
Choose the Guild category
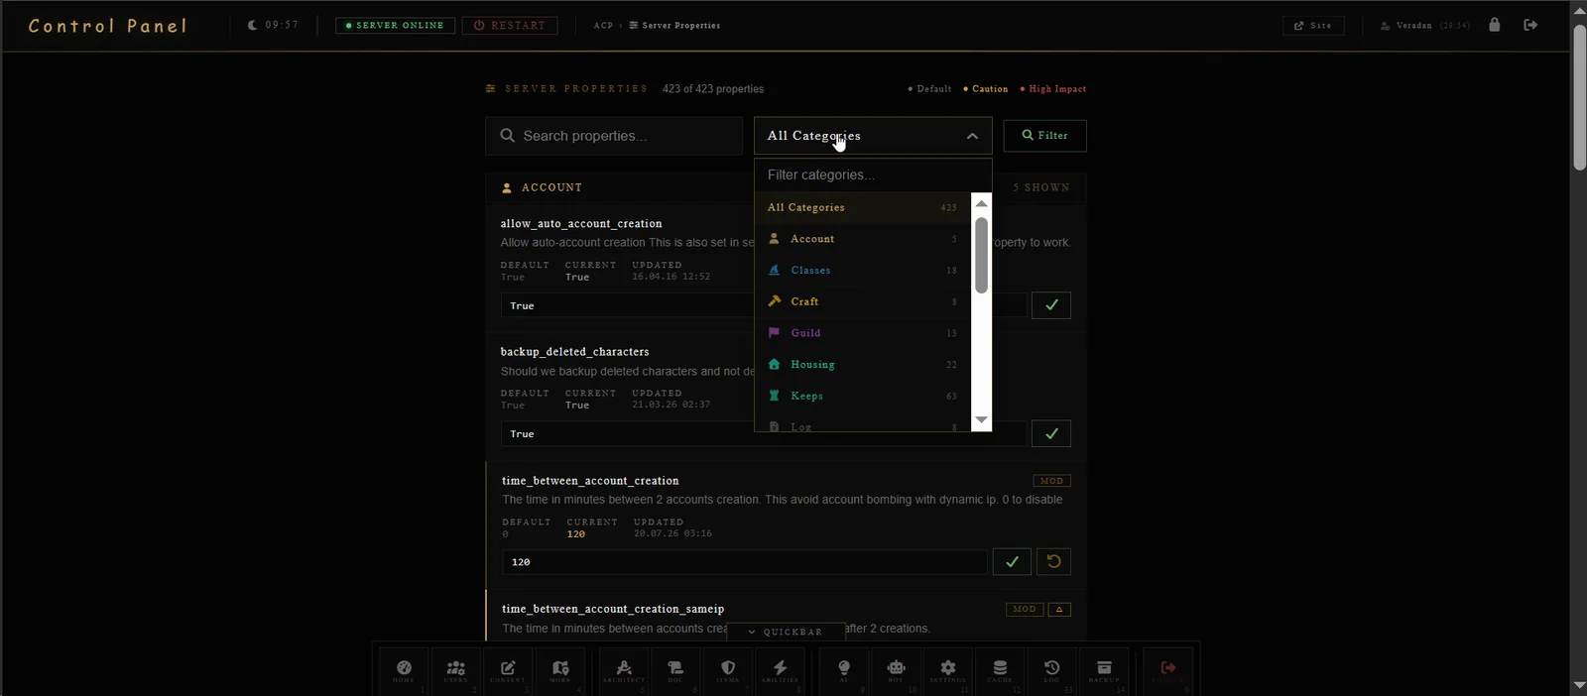862,333
